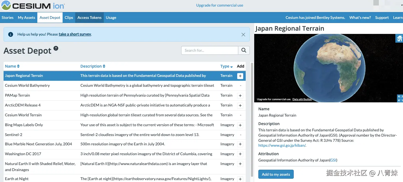Add Japan Regional Terrain with plus

tap(240, 76)
